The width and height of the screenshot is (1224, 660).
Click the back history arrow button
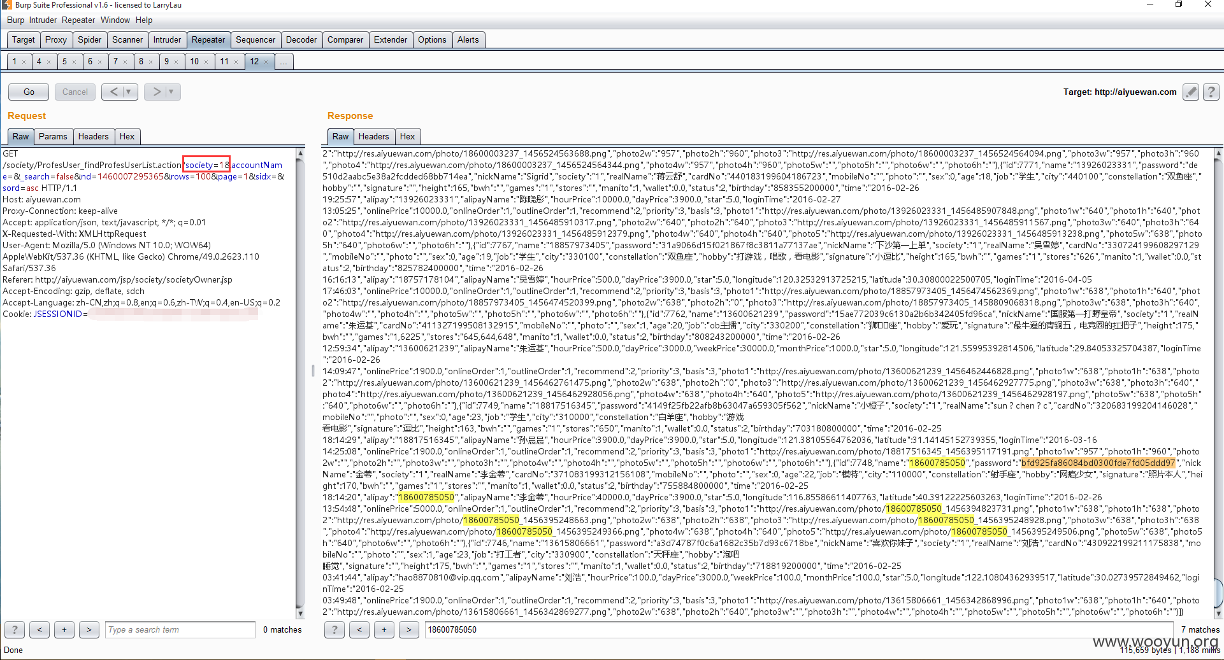(113, 92)
